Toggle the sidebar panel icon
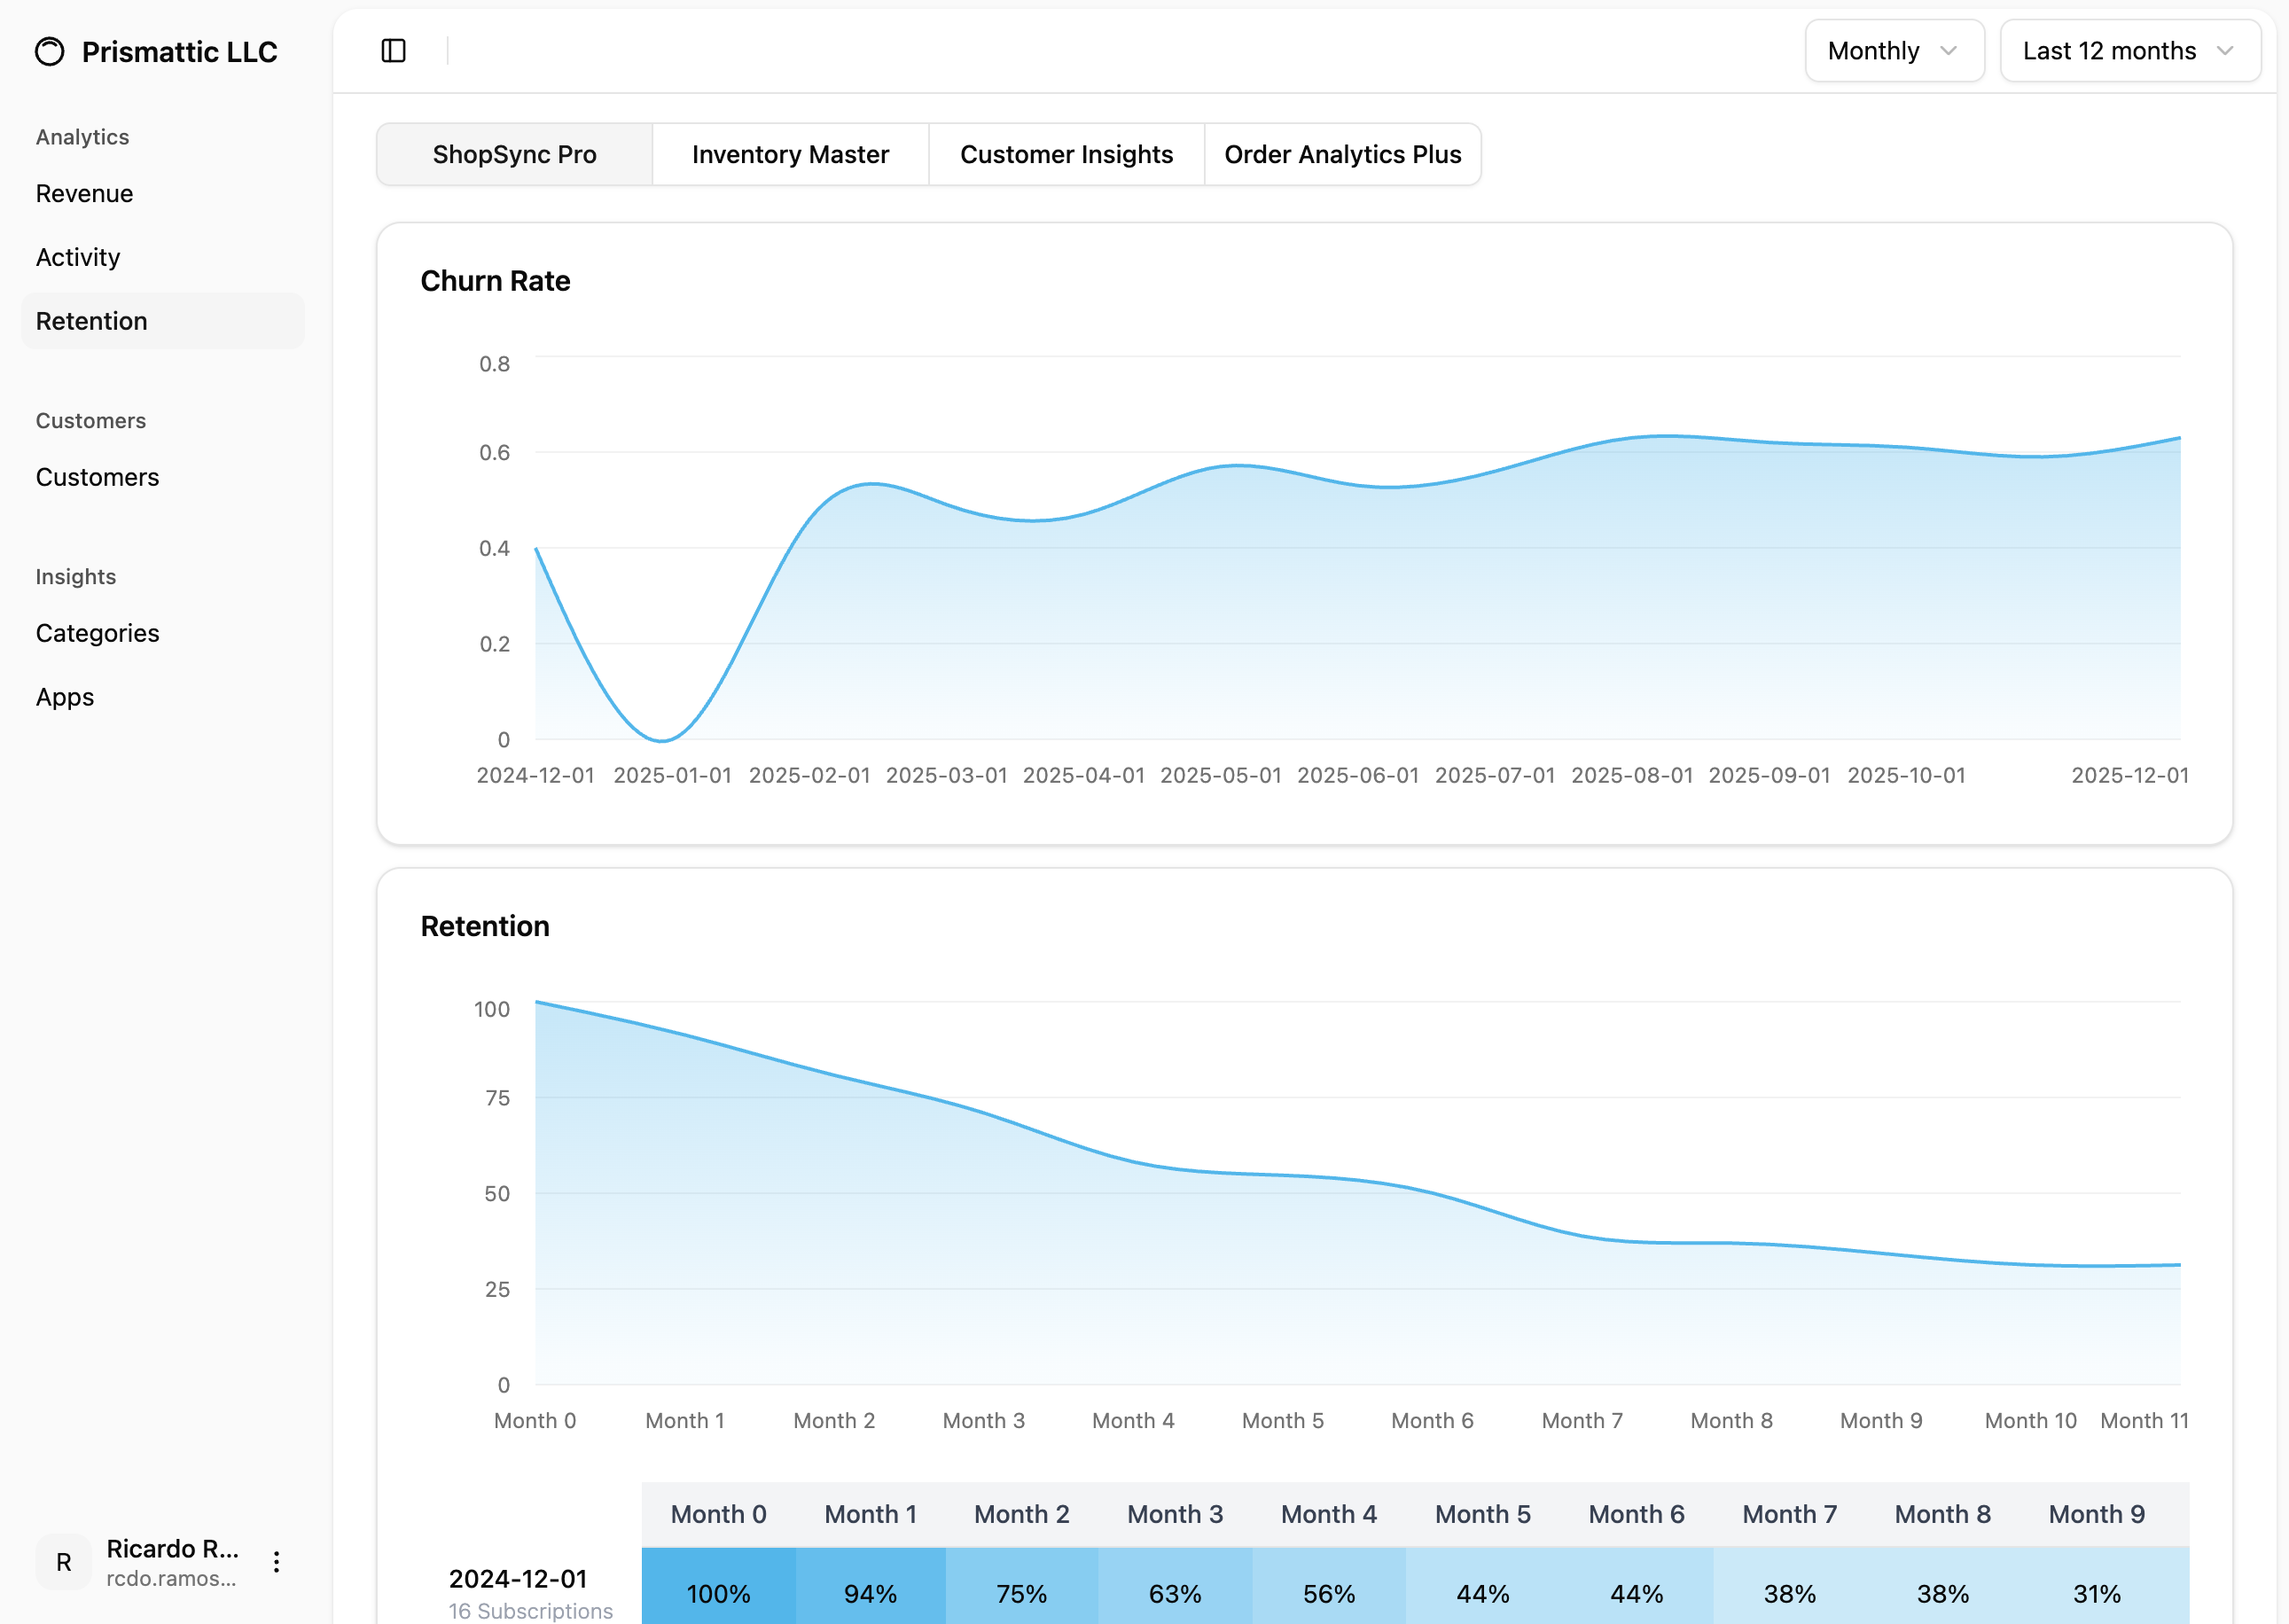 [x=393, y=51]
